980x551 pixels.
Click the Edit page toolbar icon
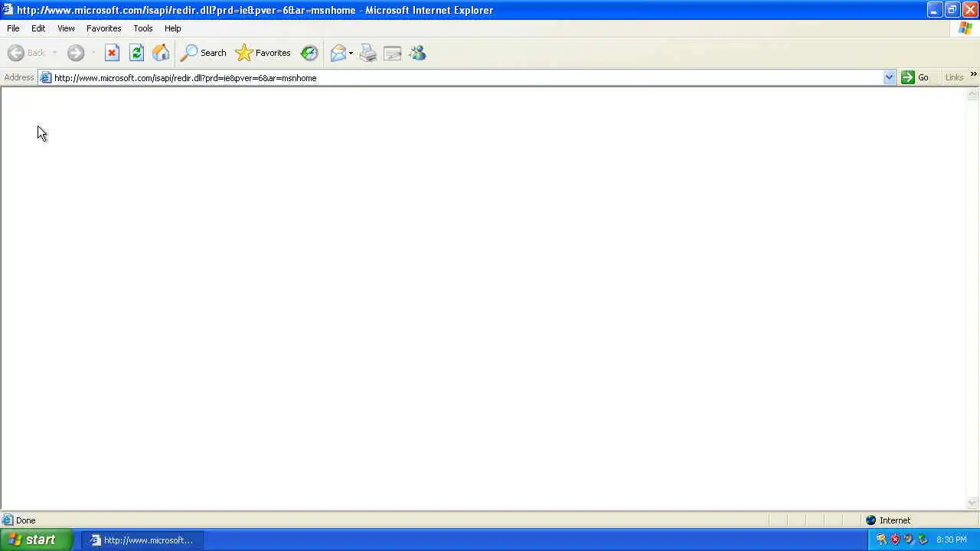point(393,53)
